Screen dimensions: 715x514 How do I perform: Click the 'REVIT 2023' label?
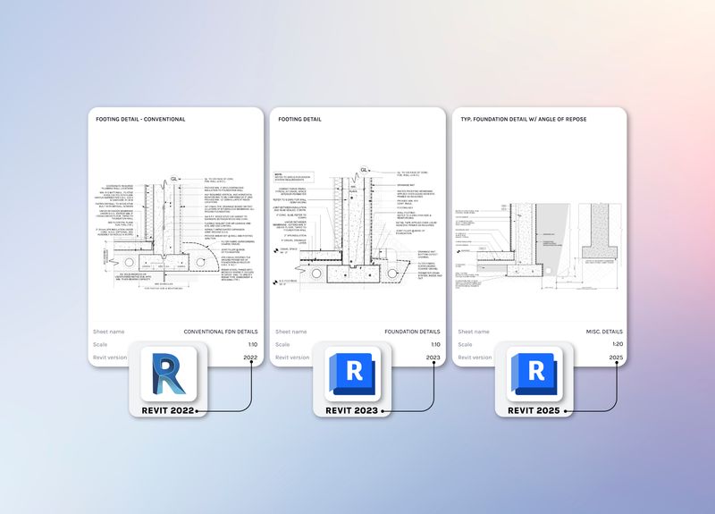click(x=351, y=410)
